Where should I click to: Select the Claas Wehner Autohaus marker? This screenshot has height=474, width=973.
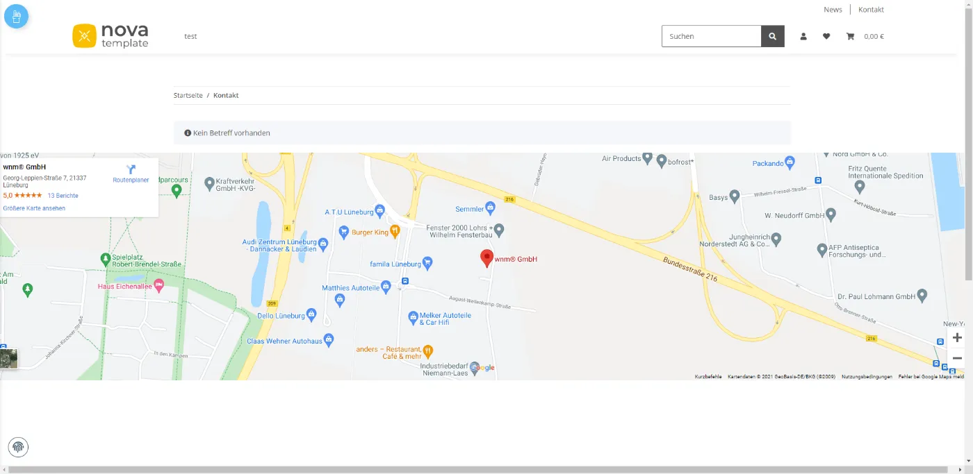coord(329,340)
